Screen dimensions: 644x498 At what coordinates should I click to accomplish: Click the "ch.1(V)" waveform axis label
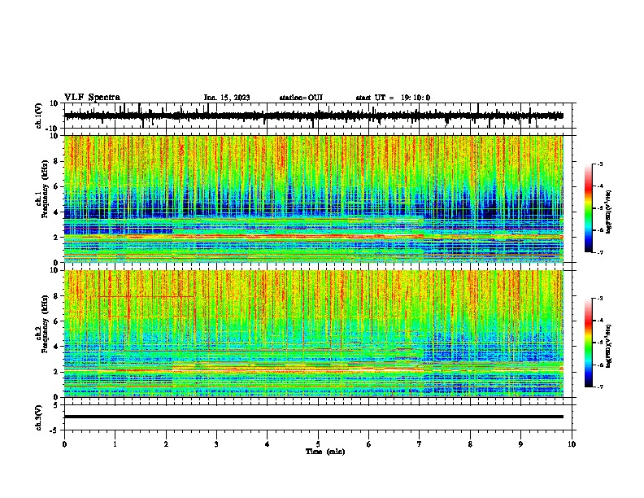point(39,116)
